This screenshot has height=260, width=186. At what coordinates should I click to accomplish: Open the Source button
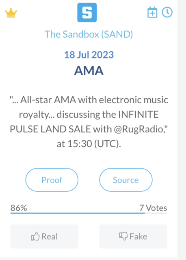click(126, 180)
